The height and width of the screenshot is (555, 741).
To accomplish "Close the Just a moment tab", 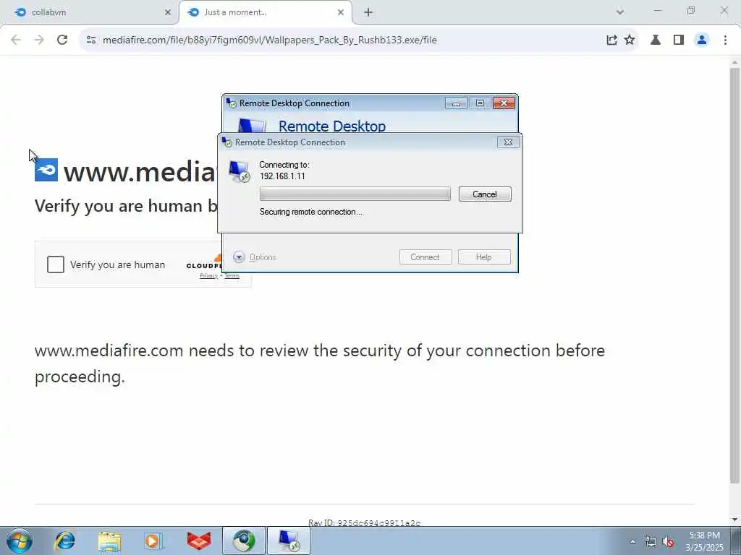I will 341,12.
